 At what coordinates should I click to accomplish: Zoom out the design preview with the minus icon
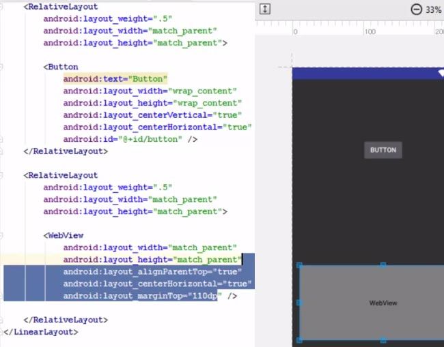tap(416, 10)
